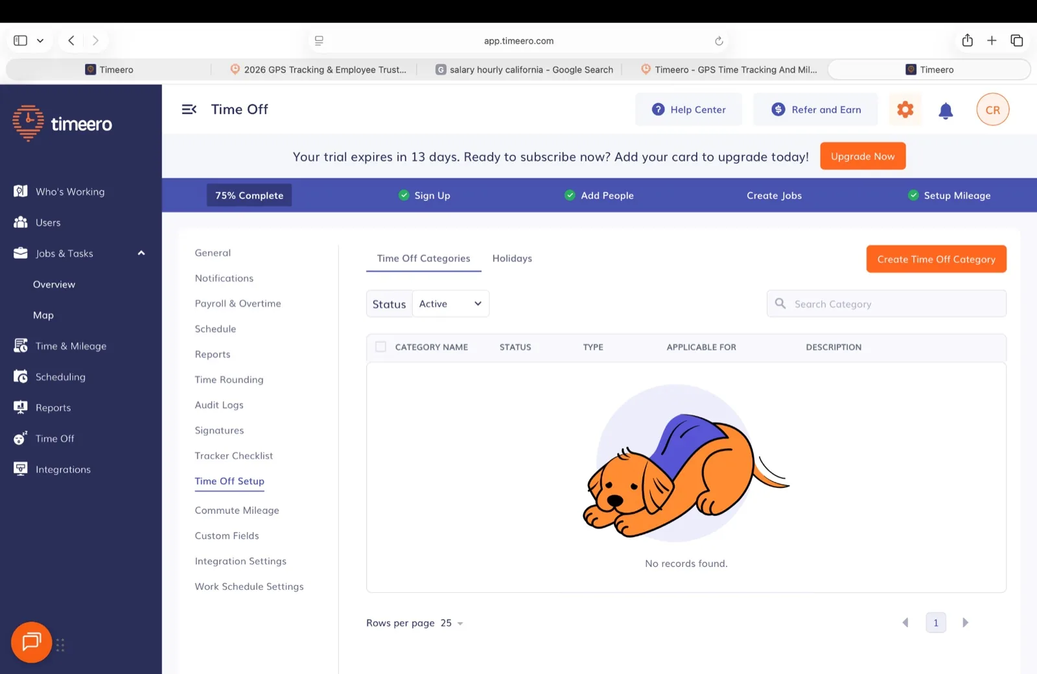Open the orange settings gear icon
Viewport: 1037px width, 674px height.
coord(905,110)
